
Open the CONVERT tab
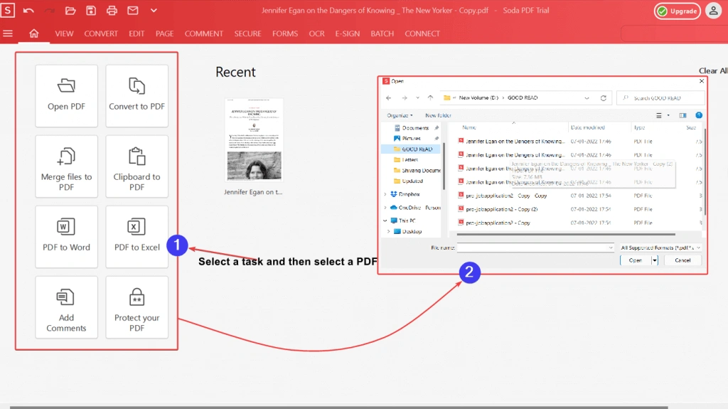click(x=101, y=33)
